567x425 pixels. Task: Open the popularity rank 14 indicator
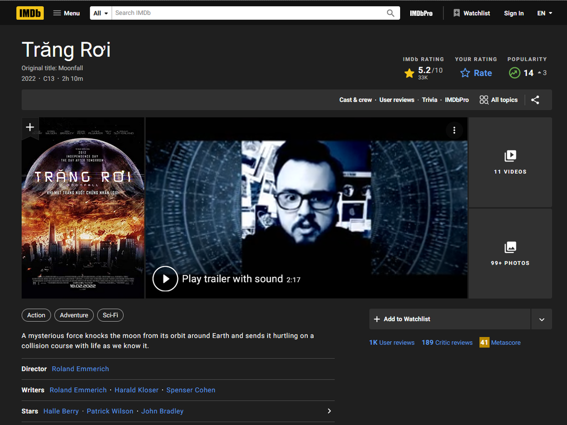coord(528,73)
